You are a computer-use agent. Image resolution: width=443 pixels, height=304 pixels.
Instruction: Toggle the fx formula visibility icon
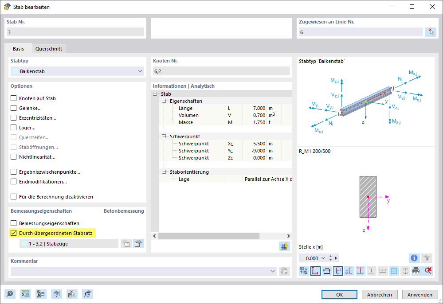[x=87, y=294]
